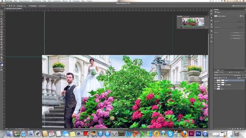
Task: Click the mask Feather slider in Properties
Action: [229, 29]
